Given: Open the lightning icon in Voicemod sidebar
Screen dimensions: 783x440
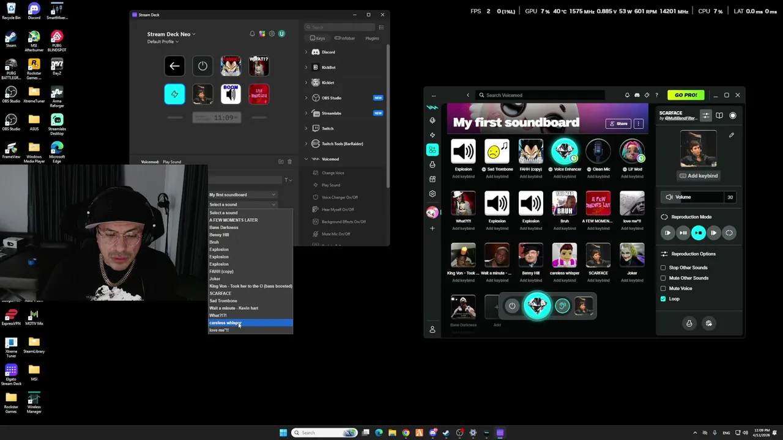Looking at the screenshot, I should click(x=432, y=135).
